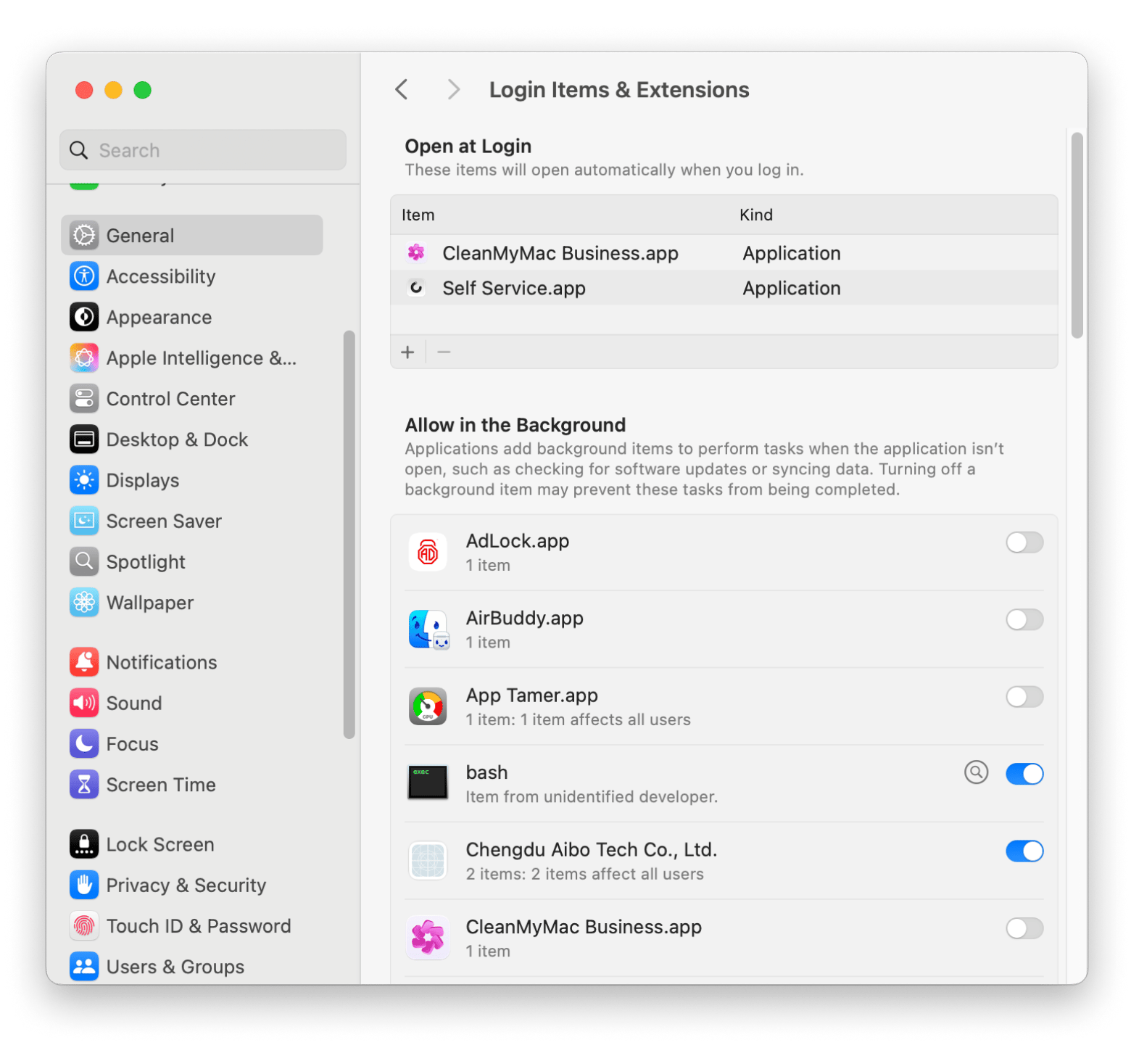Screen dimensions: 1131x1053
Task: Open Privacy & Security pane
Action: tap(192, 885)
